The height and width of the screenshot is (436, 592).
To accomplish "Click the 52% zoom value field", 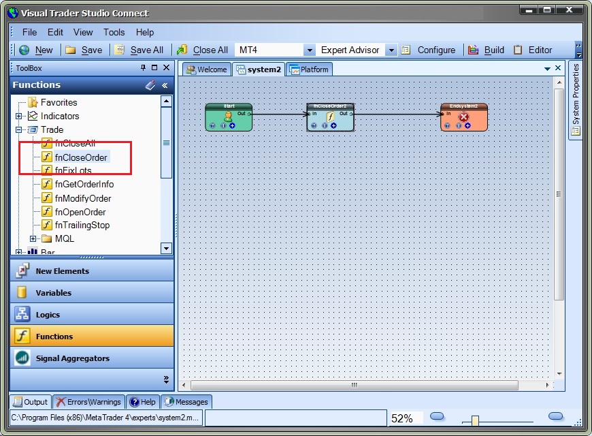I will 405,418.
